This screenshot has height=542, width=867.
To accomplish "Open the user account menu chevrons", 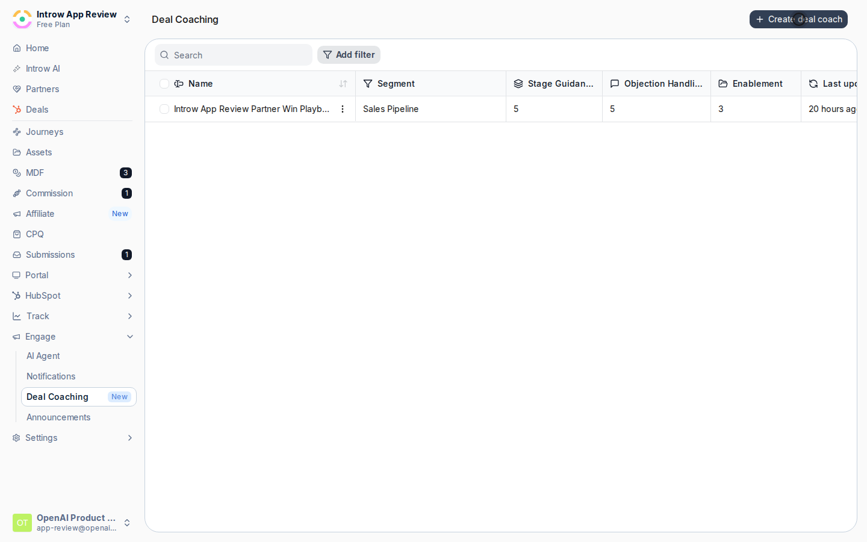I will coord(127,523).
